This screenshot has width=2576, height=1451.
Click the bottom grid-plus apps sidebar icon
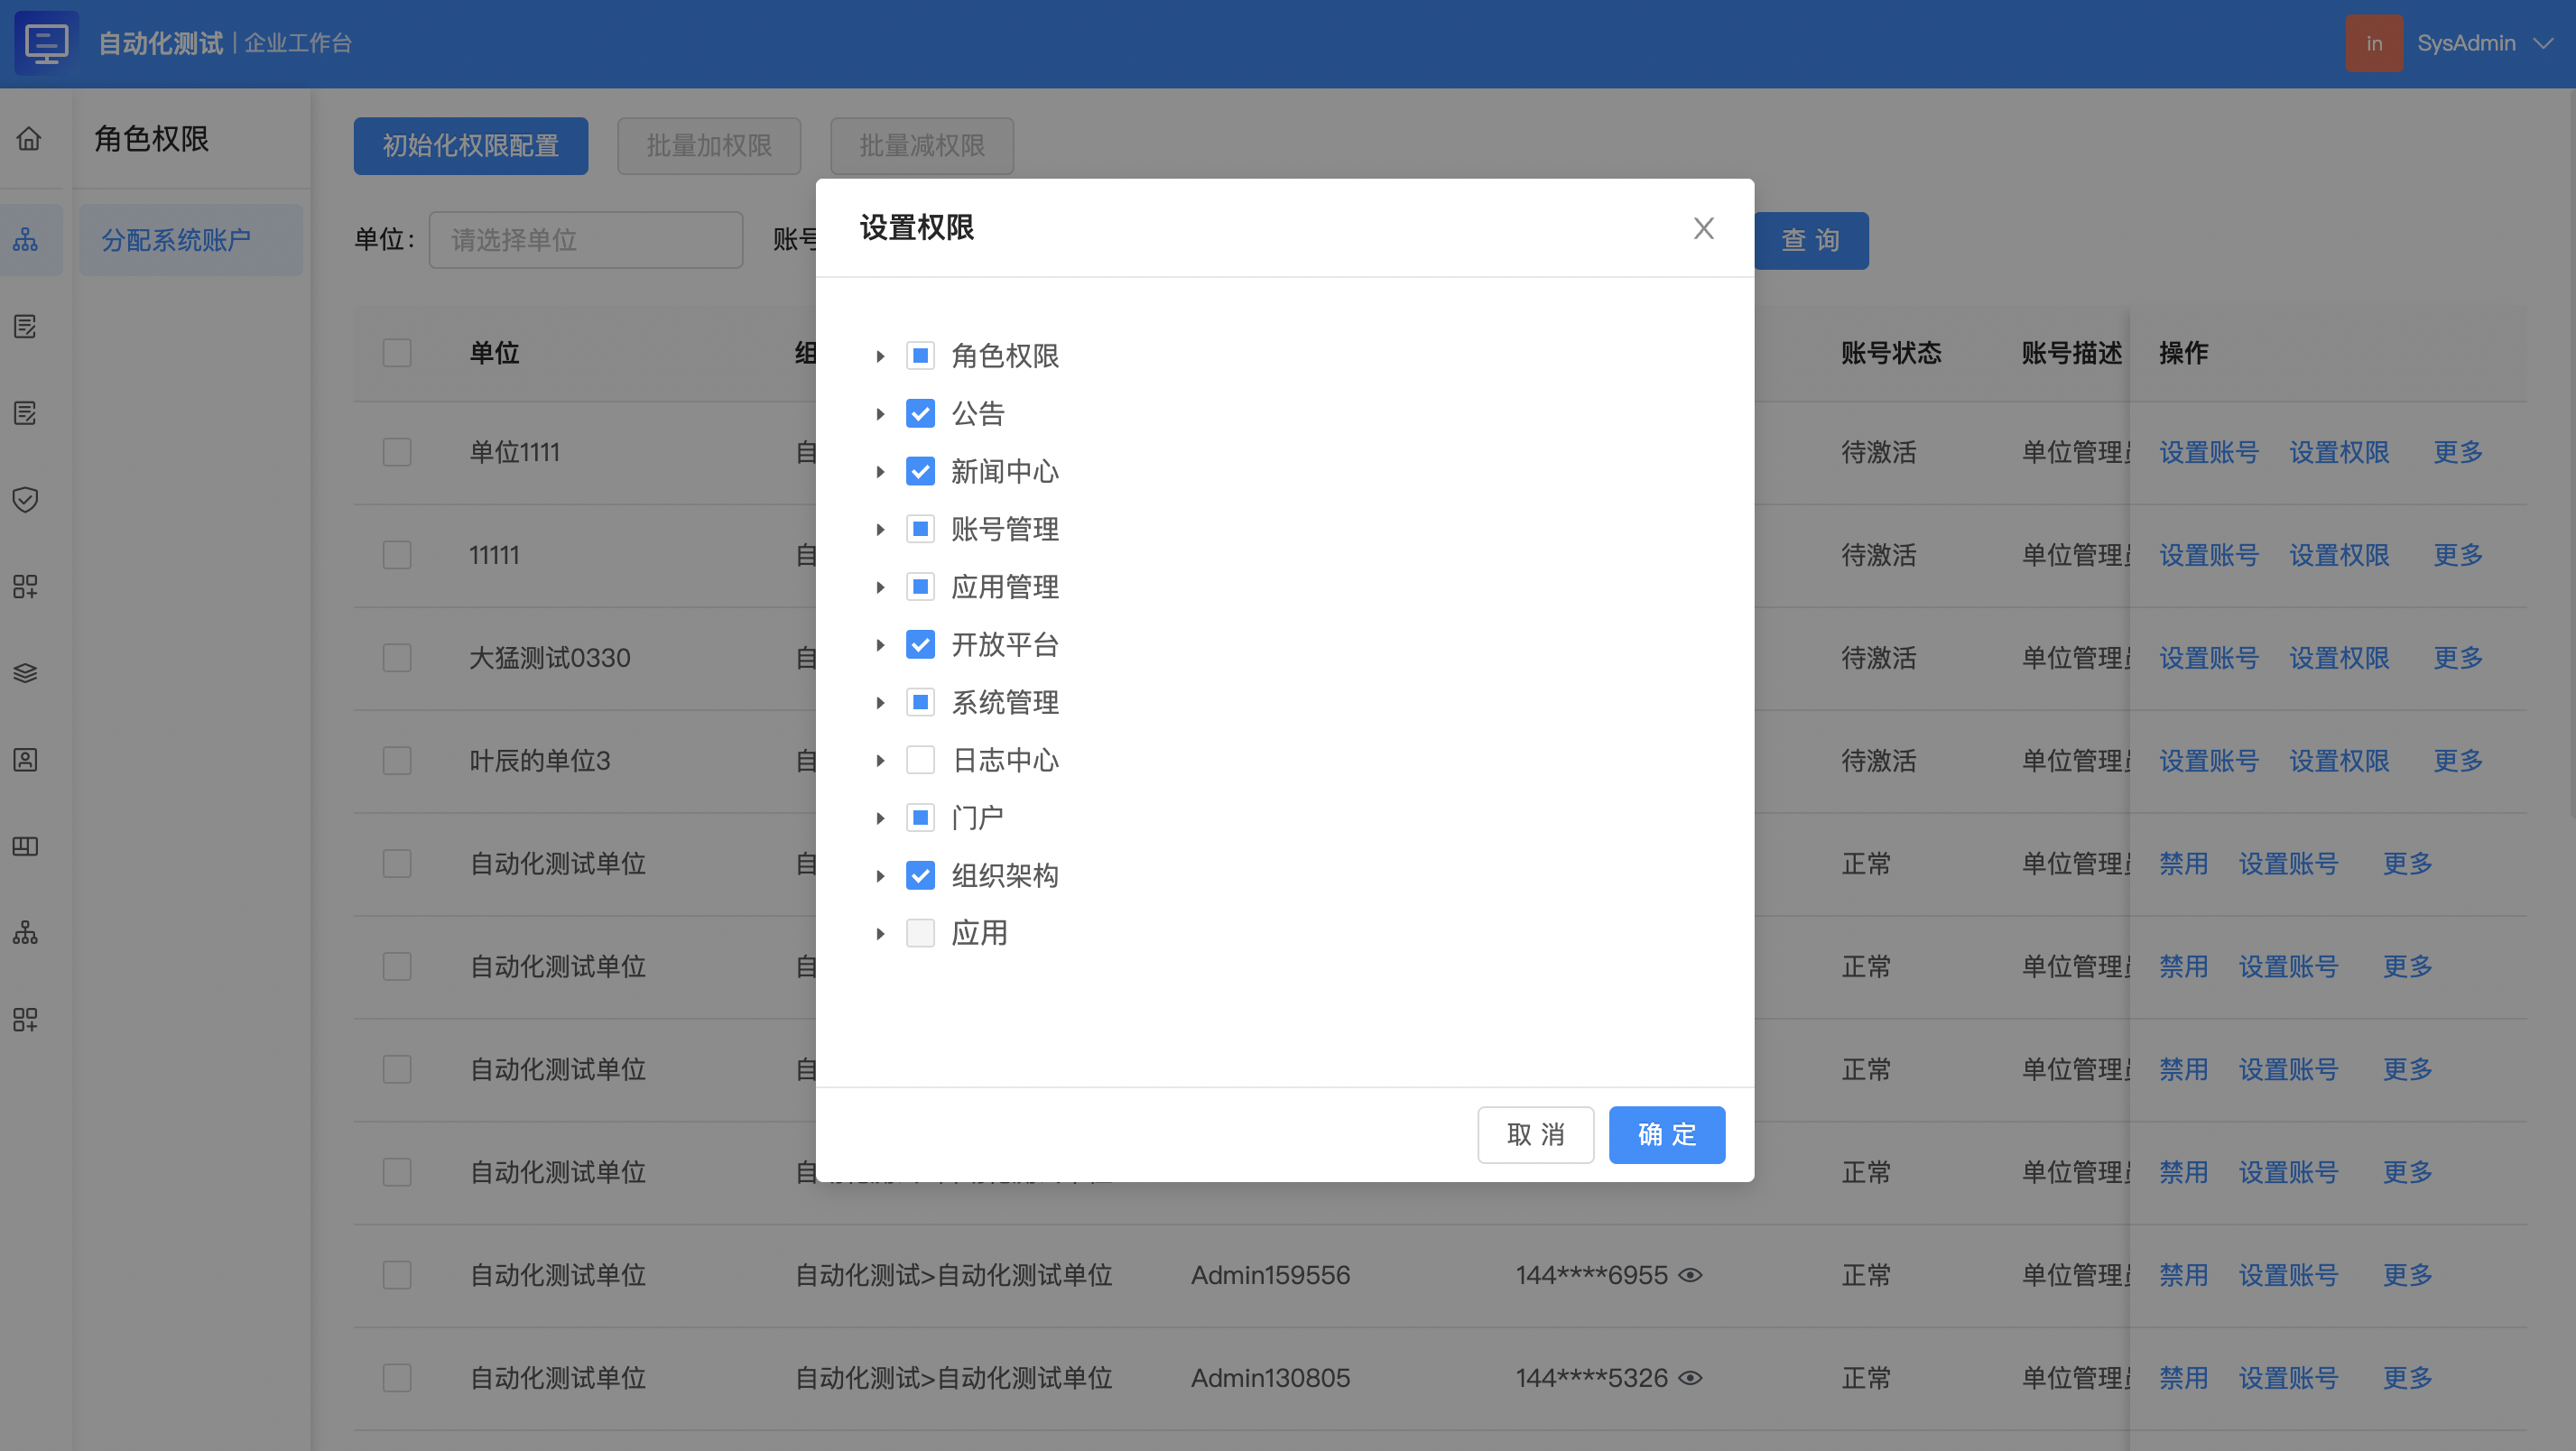tap(26, 1019)
